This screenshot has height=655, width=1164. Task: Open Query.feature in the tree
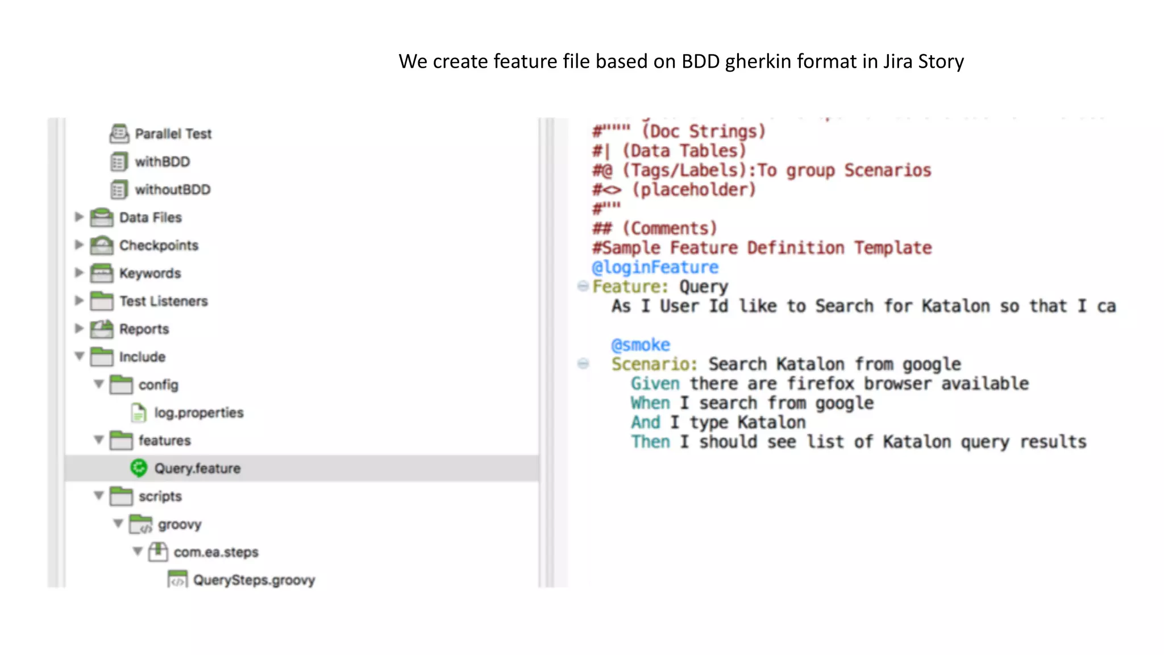198,468
